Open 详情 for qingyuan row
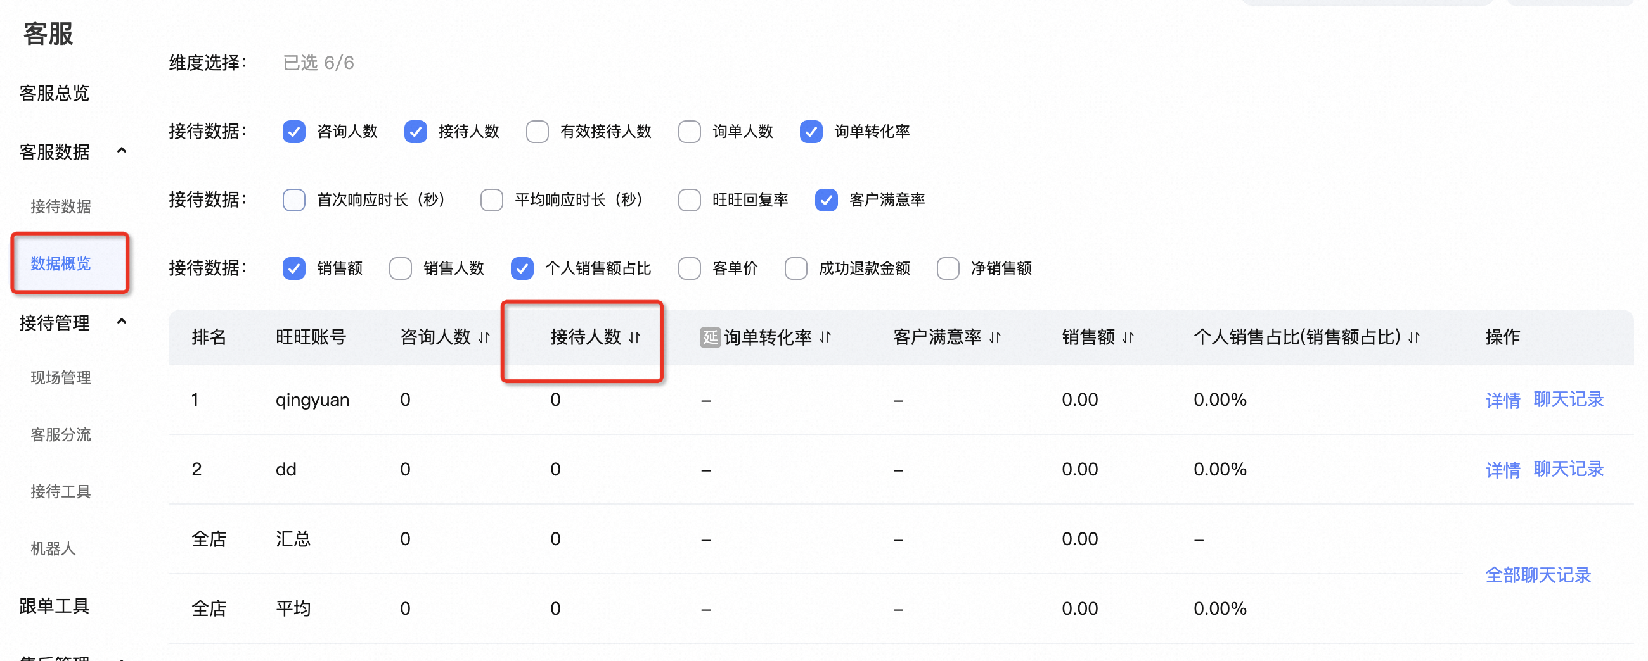This screenshot has height=661, width=1648. tap(1503, 400)
